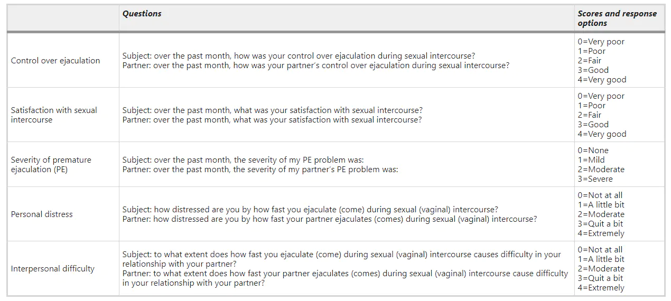Click "4=Extremely" in the Personal distress row

(601, 233)
